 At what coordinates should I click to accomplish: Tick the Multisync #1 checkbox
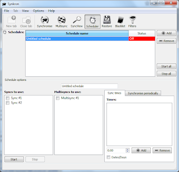coord(58,98)
